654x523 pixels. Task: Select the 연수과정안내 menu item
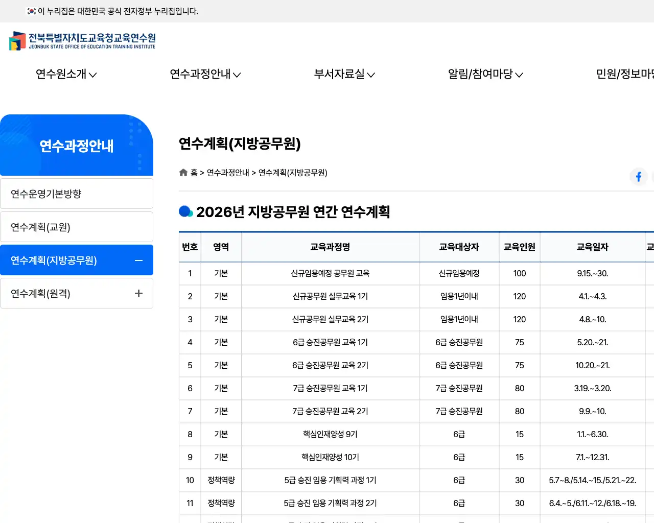(x=201, y=75)
